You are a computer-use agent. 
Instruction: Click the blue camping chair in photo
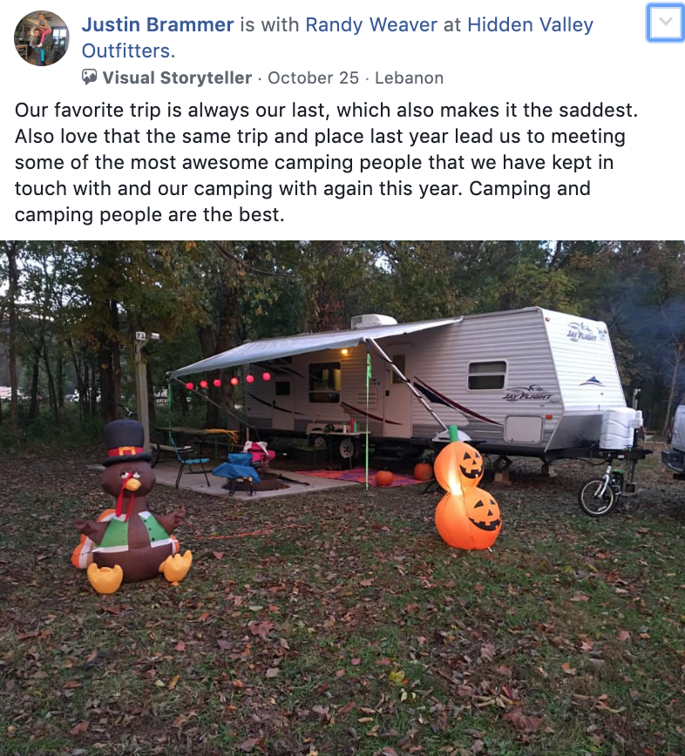click(237, 473)
